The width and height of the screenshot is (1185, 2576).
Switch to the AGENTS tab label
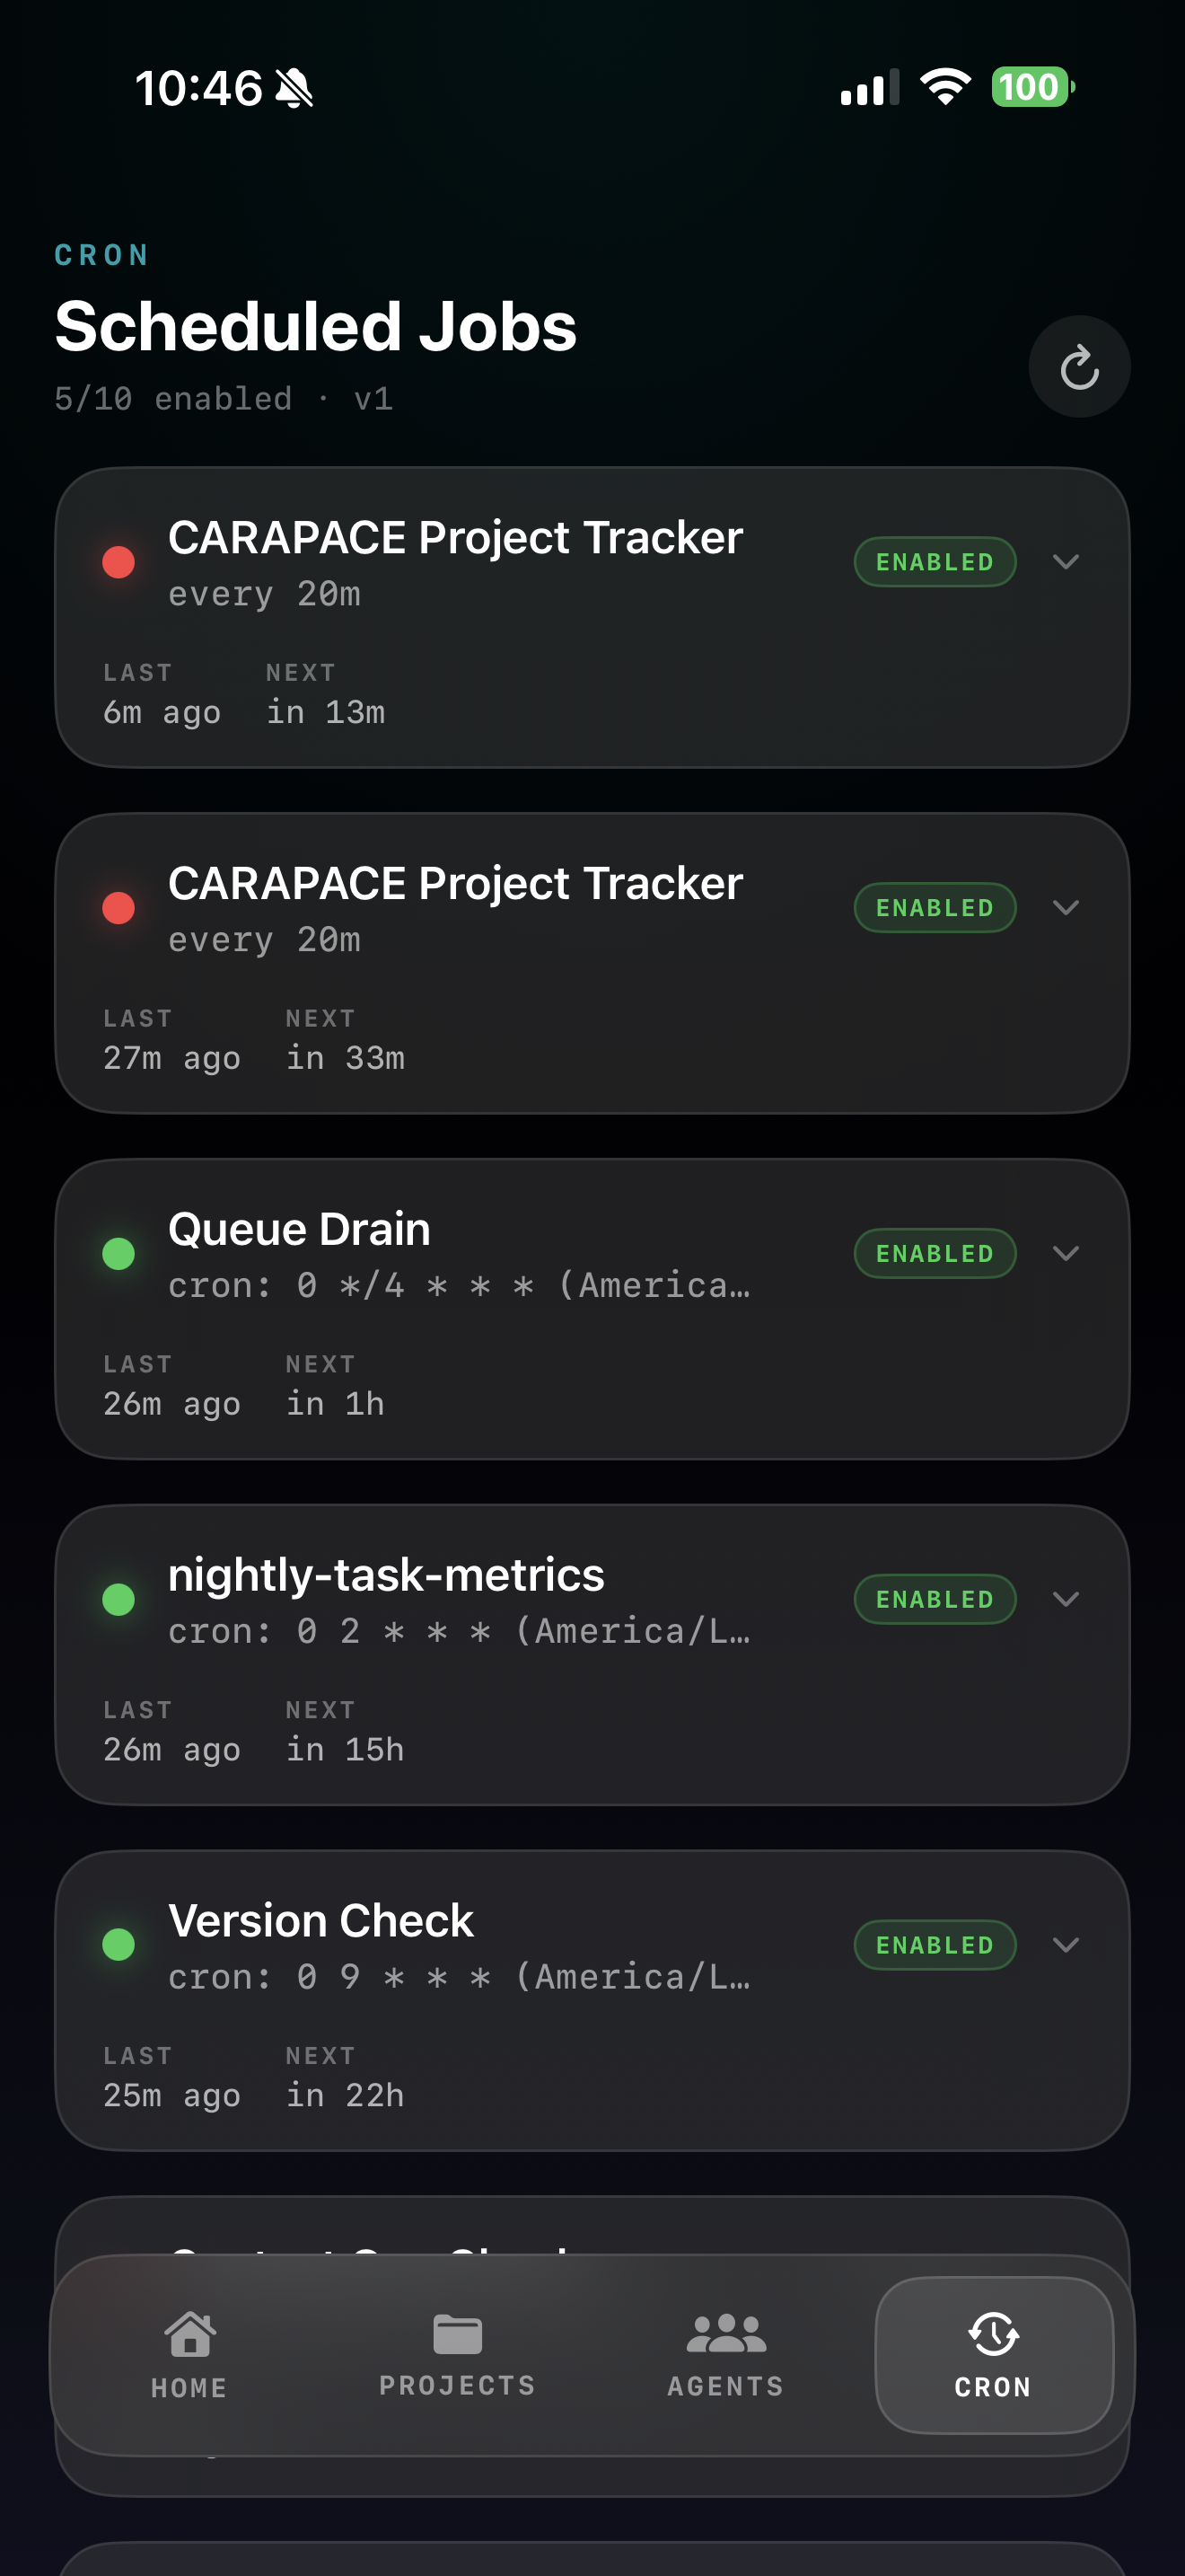pyautogui.click(x=726, y=2387)
